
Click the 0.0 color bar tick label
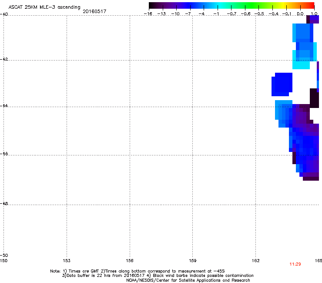click(300, 14)
